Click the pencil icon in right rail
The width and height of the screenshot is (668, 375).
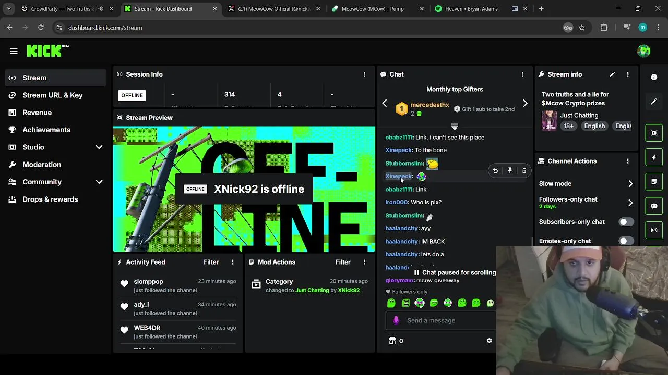pos(654,102)
